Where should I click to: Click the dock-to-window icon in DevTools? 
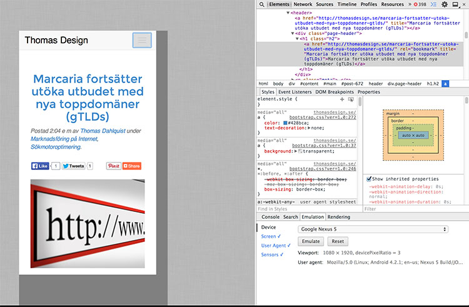click(455, 4)
